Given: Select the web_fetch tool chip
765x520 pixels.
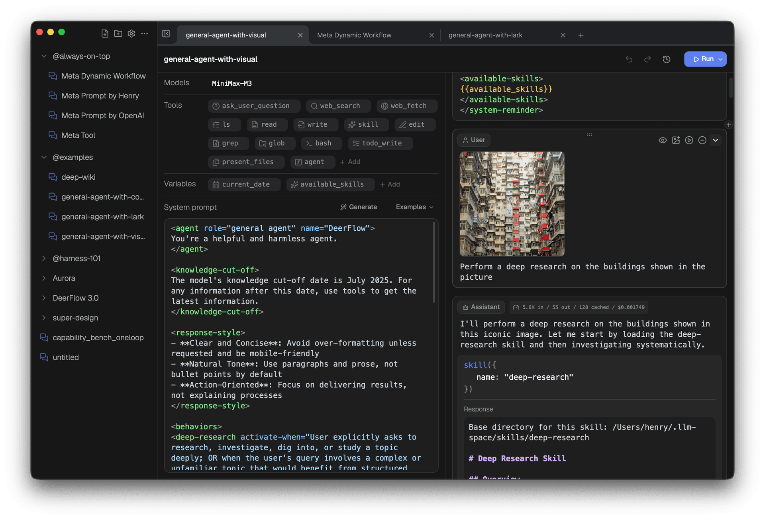Looking at the screenshot, I should click(407, 106).
